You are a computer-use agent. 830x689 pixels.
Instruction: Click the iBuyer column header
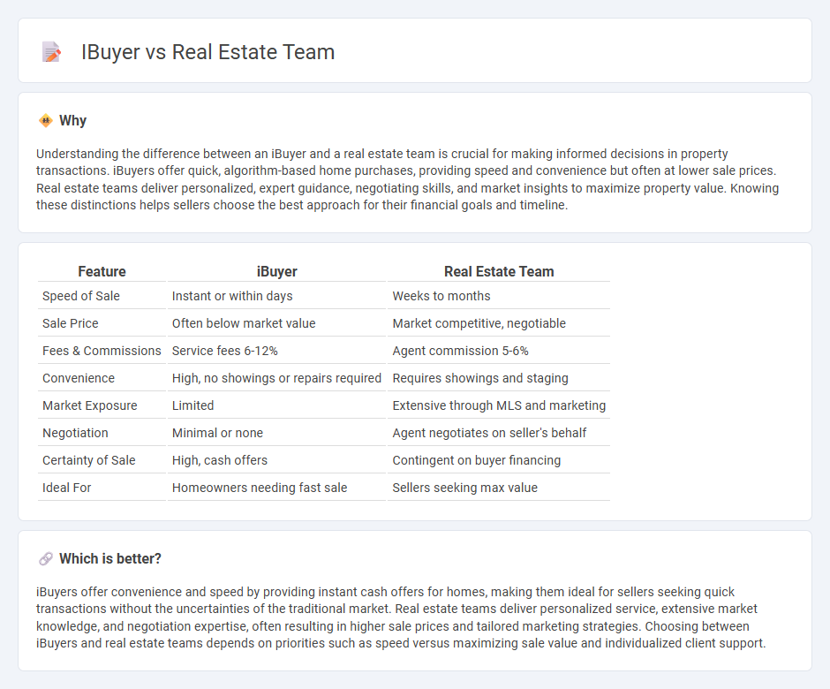(277, 272)
